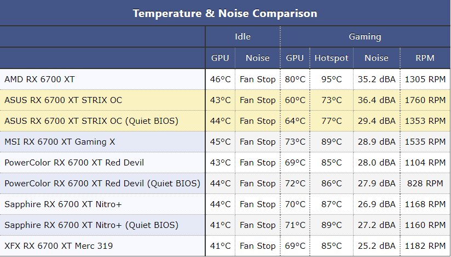Click the Gaming column group header

tap(365, 37)
